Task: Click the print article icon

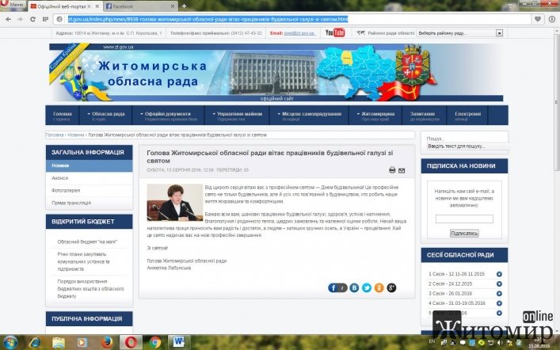Action: 392,170
